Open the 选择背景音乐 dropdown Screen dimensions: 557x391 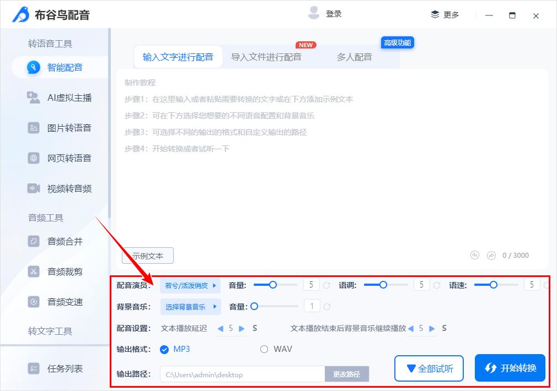[190, 306]
